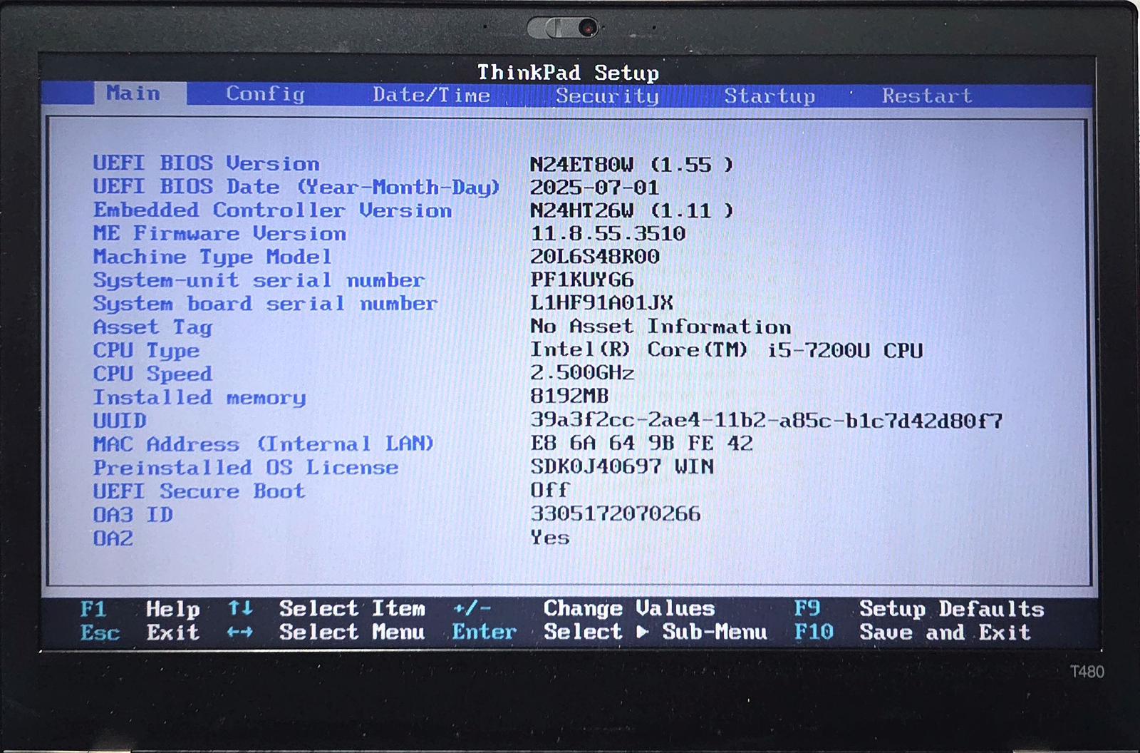Screen dimensions: 1140x753
Task: Click the F1 key hint
Action: [x=93, y=608]
